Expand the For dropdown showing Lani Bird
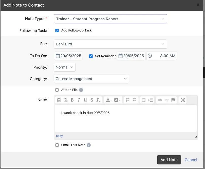This screenshot has height=169, width=205. (x=110, y=44)
